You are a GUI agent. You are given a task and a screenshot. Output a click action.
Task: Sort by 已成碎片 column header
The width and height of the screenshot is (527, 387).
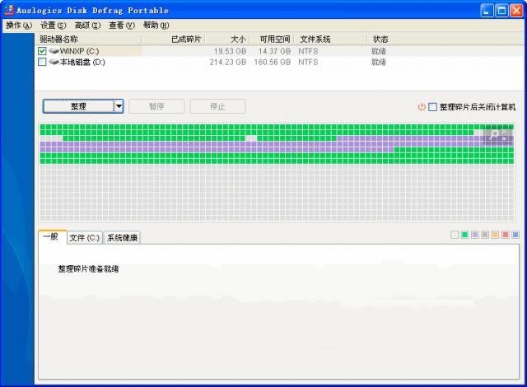173,40
